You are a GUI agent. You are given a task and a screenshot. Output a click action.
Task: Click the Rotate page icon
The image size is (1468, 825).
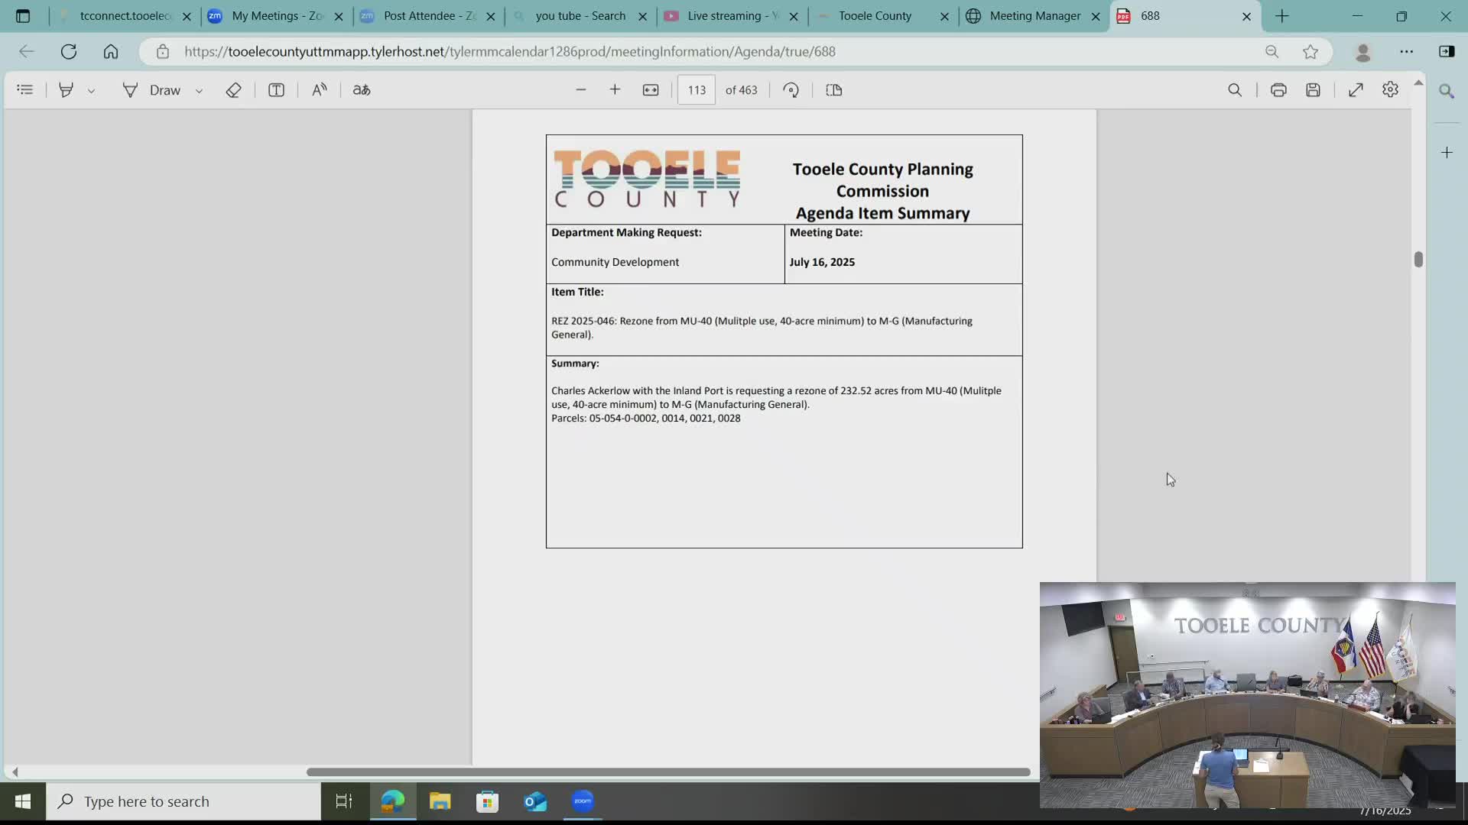(x=791, y=90)
